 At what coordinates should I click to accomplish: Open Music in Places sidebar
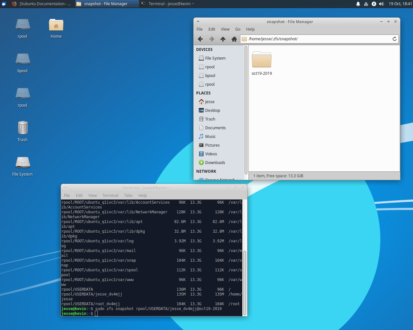pyautogui.click(x=207, y=137)
